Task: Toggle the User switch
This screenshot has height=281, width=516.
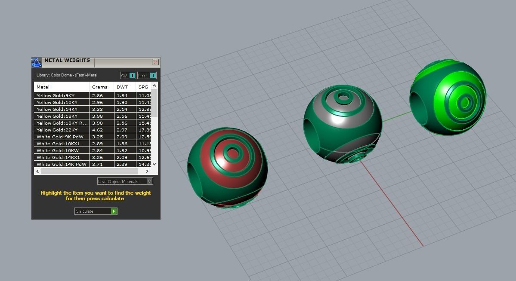Action: click(147, 76)
